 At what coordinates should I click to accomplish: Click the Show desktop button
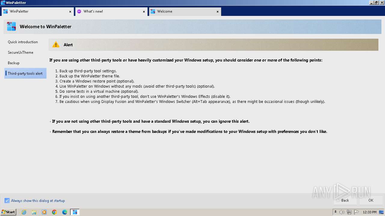[382, 212]
